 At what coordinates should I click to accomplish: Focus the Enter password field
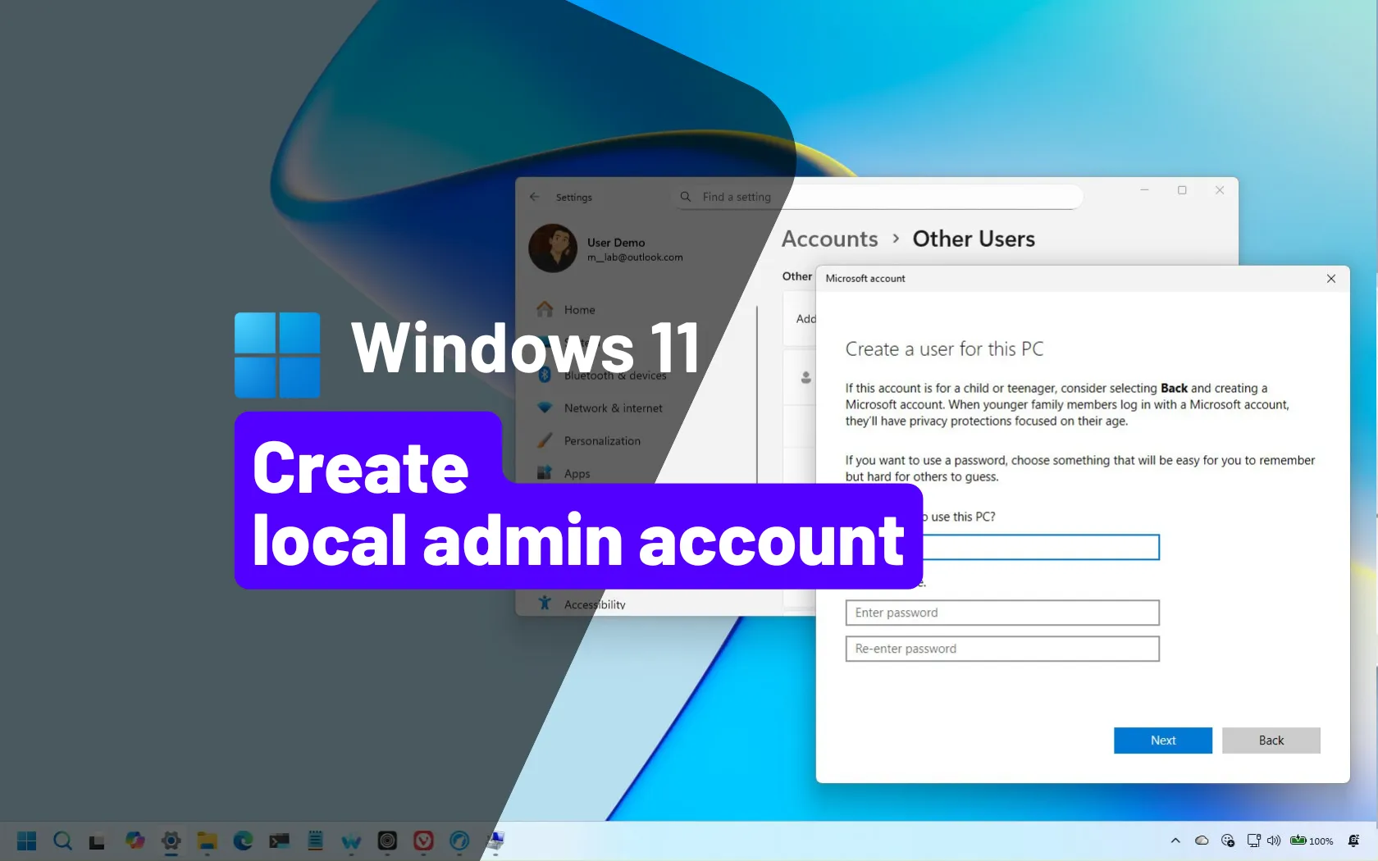(x=1002, y=613)
